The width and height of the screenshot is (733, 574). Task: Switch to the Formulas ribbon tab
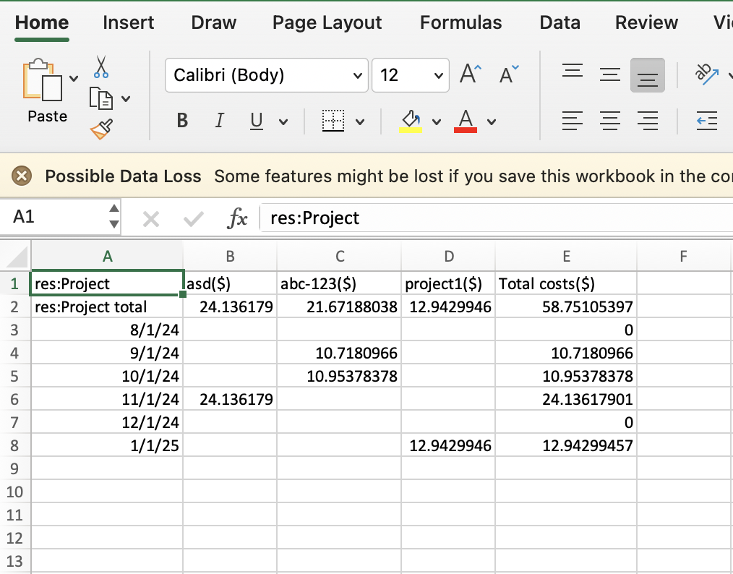pos(460,22)
